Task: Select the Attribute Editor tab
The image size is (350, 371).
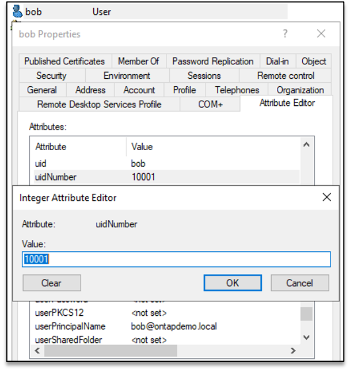Action: pyautogui.click(x=287, y=103)
